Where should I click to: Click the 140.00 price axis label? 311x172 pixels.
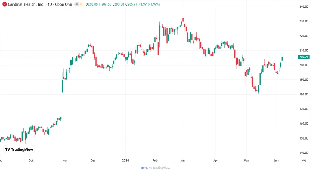[304, 153]
